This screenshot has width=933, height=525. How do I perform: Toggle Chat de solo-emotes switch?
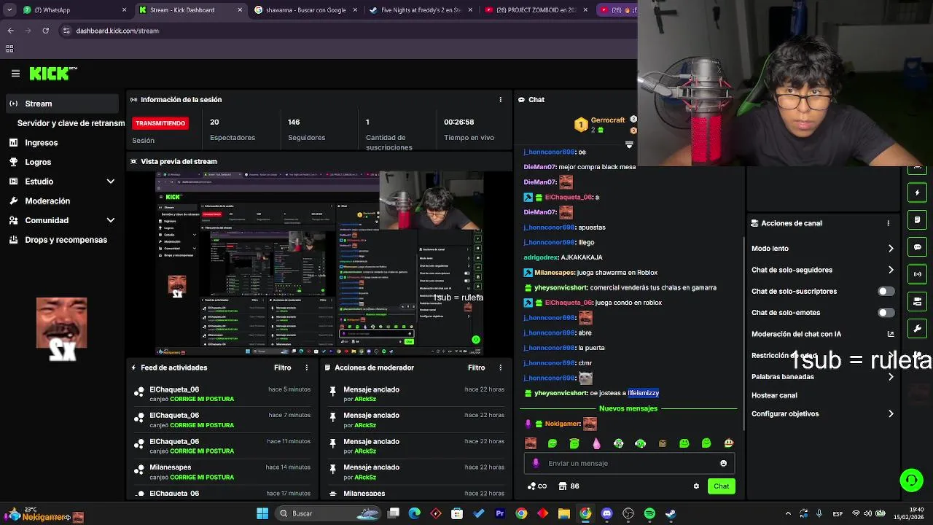tap(886, 313)
